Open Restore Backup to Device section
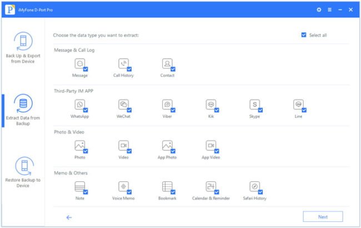361x228 pixels. point(23,172)
